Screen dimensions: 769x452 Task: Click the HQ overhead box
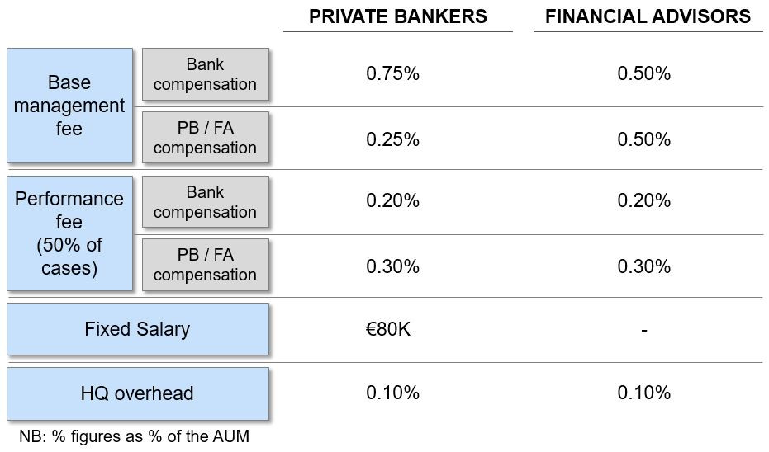[137, 393]
